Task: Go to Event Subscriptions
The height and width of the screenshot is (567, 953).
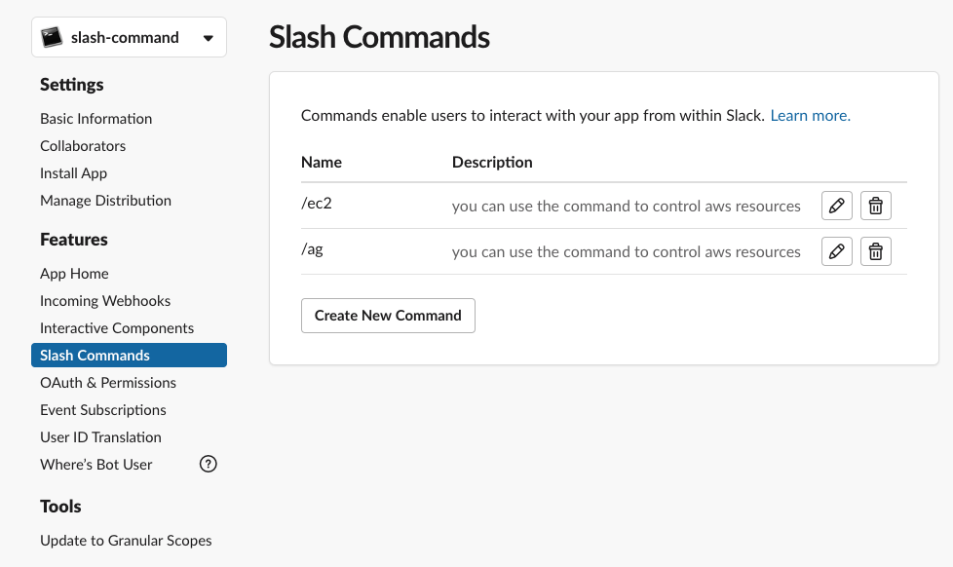Action: pos(102,410)
